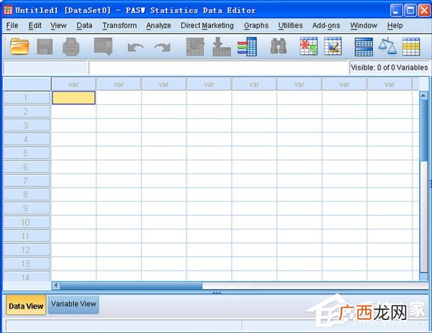Click the split pane handle dots above the view tabs
Image resolution: width=432 pixels, height=333 pixels.
[x=217, y=293]
